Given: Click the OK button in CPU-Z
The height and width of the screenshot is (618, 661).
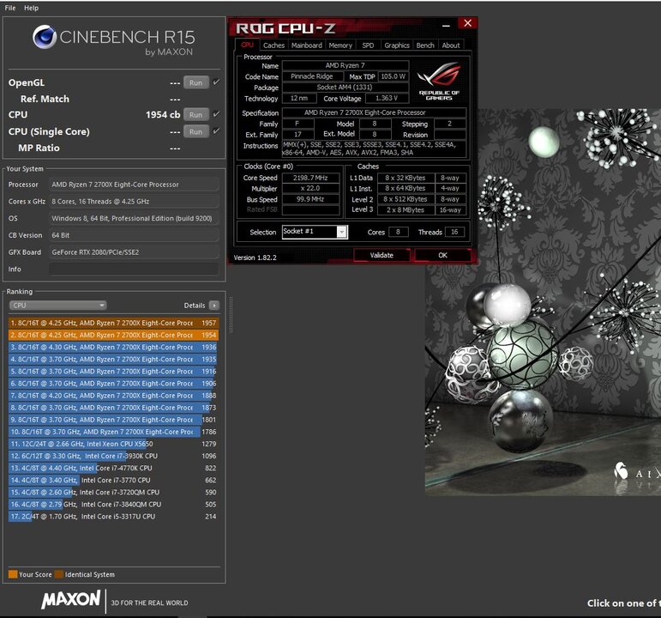Looking at the screenshot, I should [442, 255].
